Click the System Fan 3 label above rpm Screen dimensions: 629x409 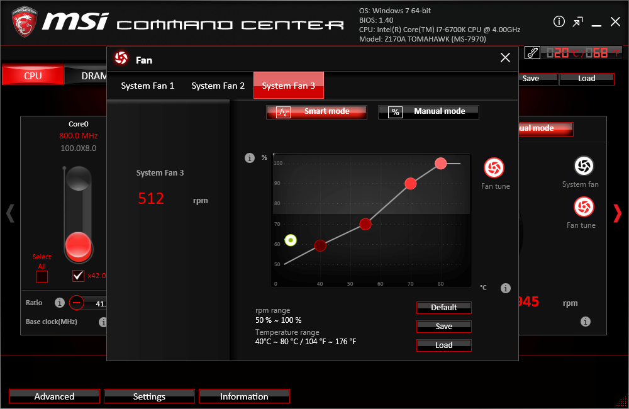[x=160, y=173]
